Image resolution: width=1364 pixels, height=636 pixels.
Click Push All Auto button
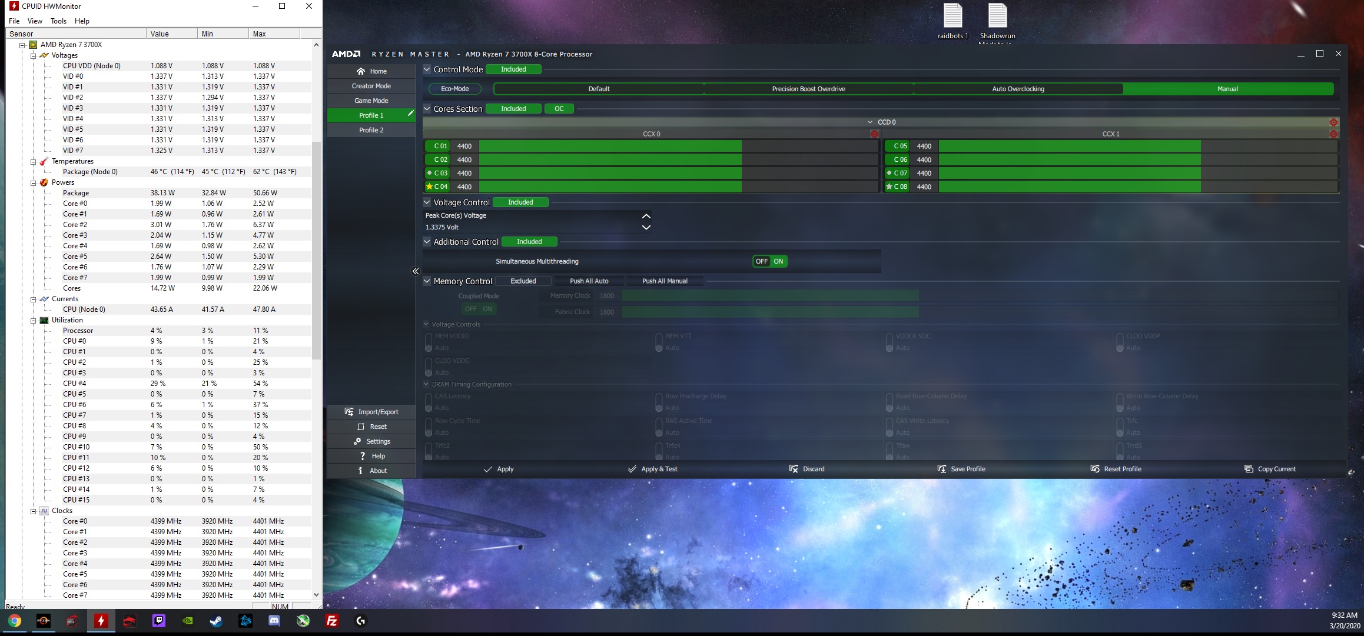[x=589, y=281]
